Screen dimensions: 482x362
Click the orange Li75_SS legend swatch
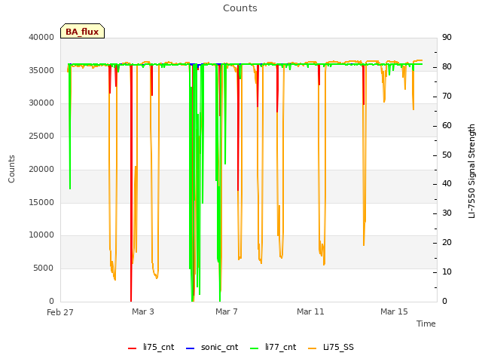(312, 348)
